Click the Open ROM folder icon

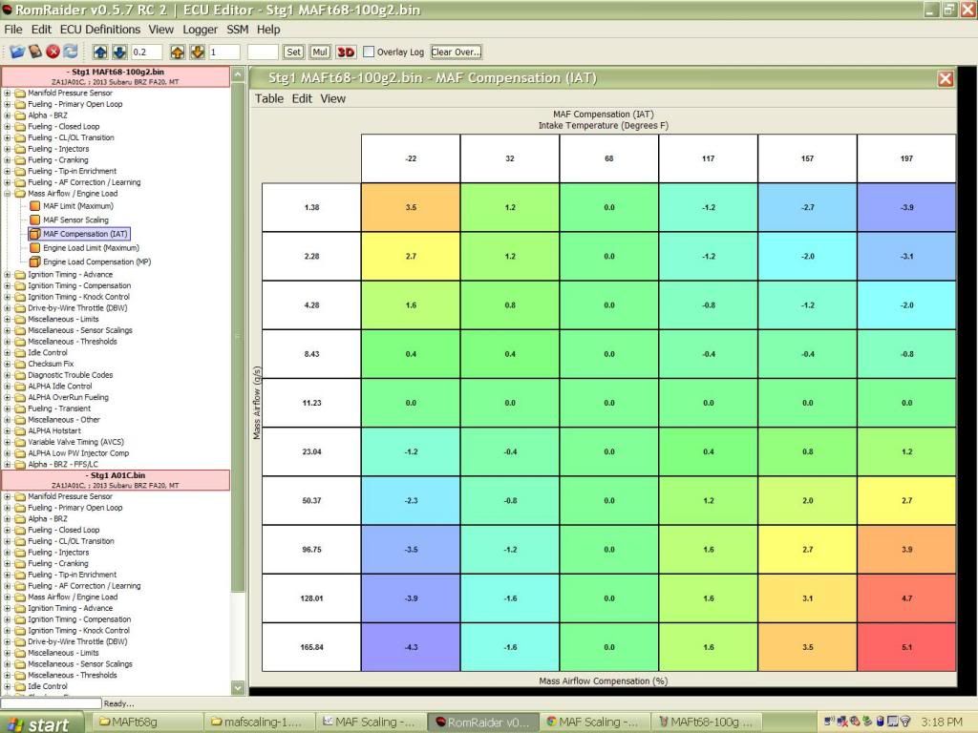18,52
